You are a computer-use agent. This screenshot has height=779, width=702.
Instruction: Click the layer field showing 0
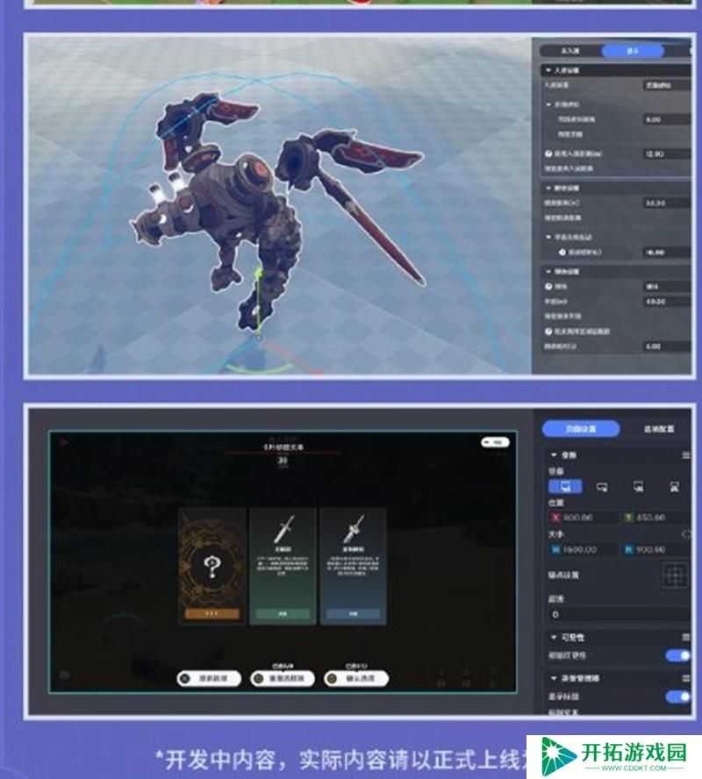point(619,615)
